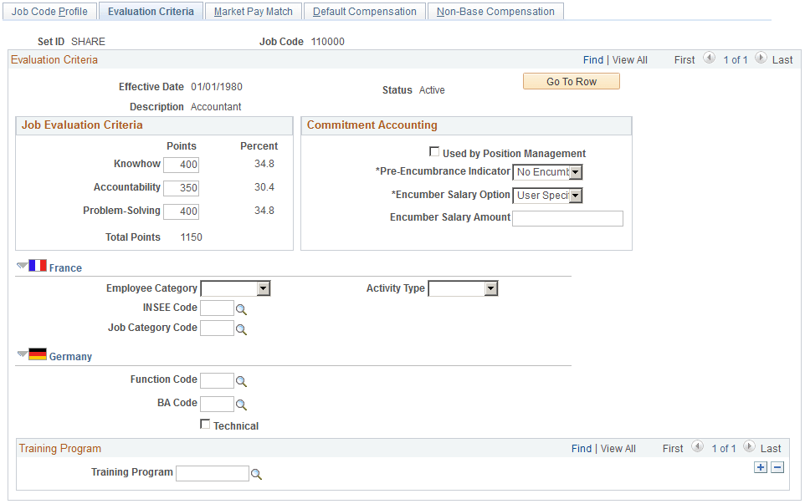Open the Employee Category dropdown
This screenshot has width=805, height=504.
261,288
